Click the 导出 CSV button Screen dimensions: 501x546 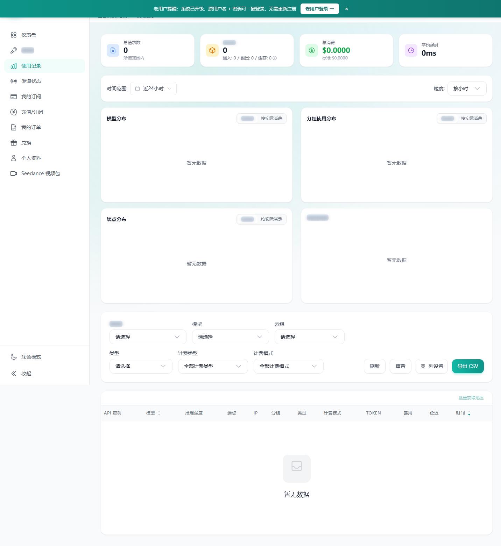tap(468, 366)
